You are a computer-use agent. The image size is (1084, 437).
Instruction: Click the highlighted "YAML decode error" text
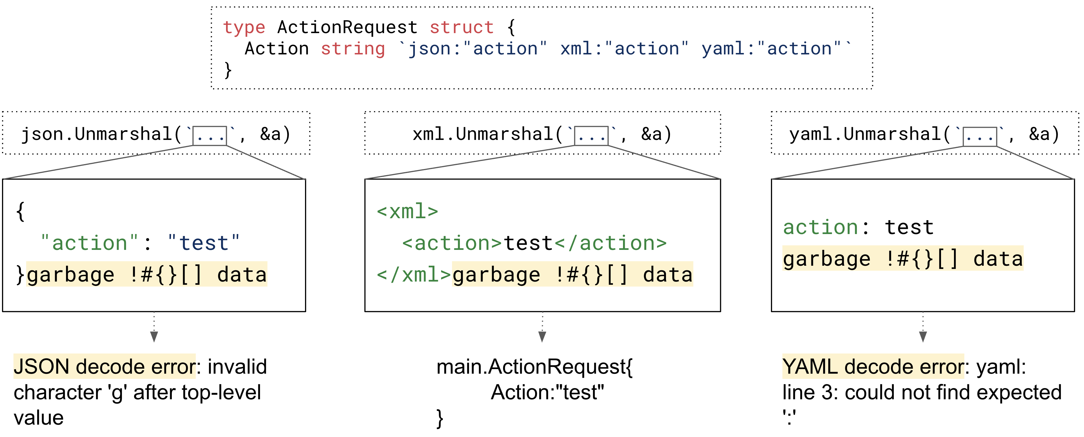coord(873,366)
